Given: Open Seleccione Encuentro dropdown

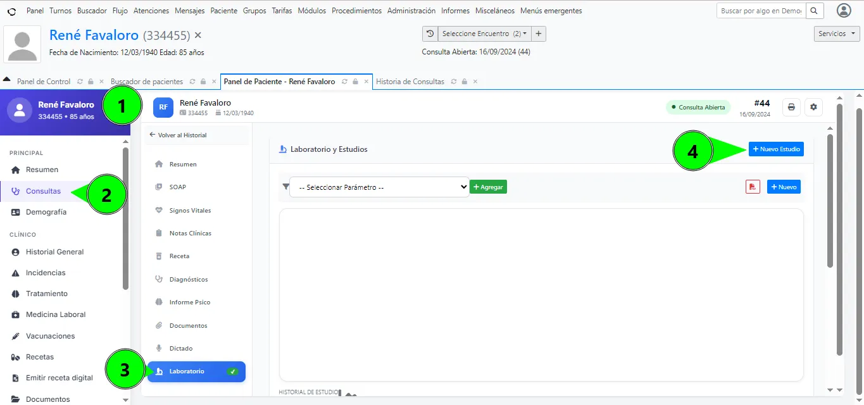Looking at the screenshot, I should tap(484, 34).
